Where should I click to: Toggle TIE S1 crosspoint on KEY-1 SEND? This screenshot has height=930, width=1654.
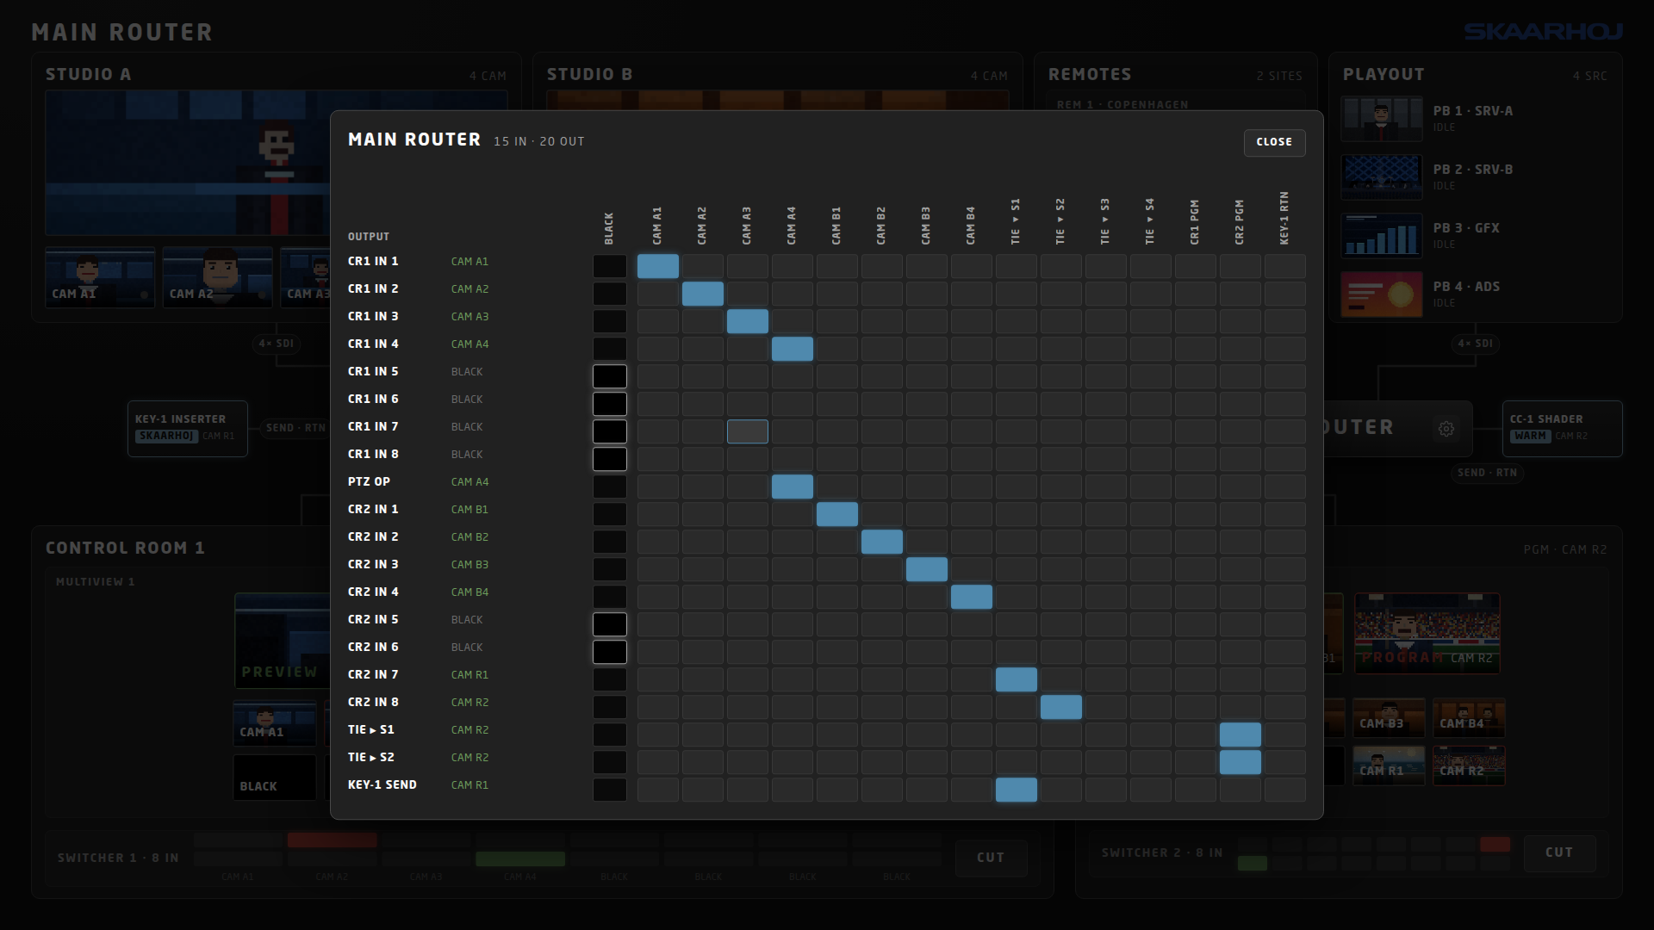(x=1017, y=790)
